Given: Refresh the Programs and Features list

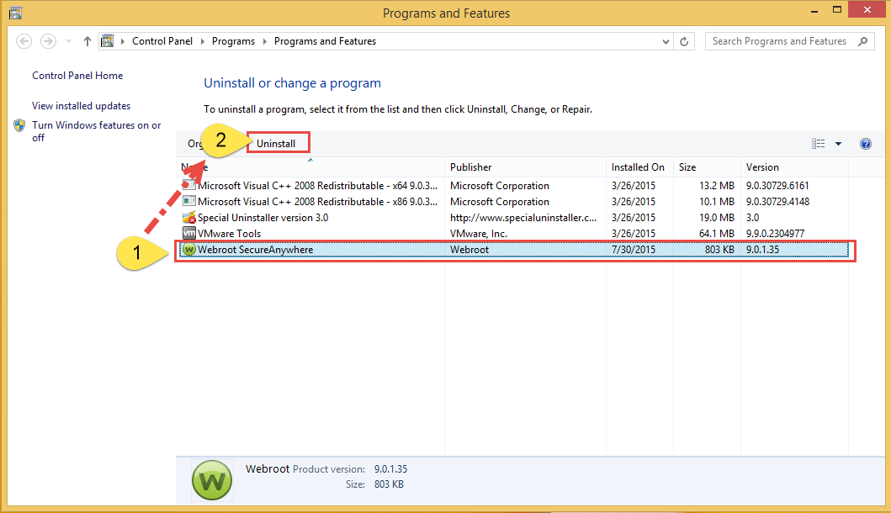Looking at the screenshot, I should 684,41.
